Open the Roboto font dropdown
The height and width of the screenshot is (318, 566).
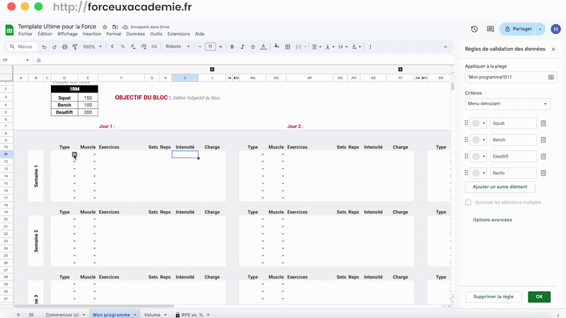pyautogui.click(x=178, y=47)
